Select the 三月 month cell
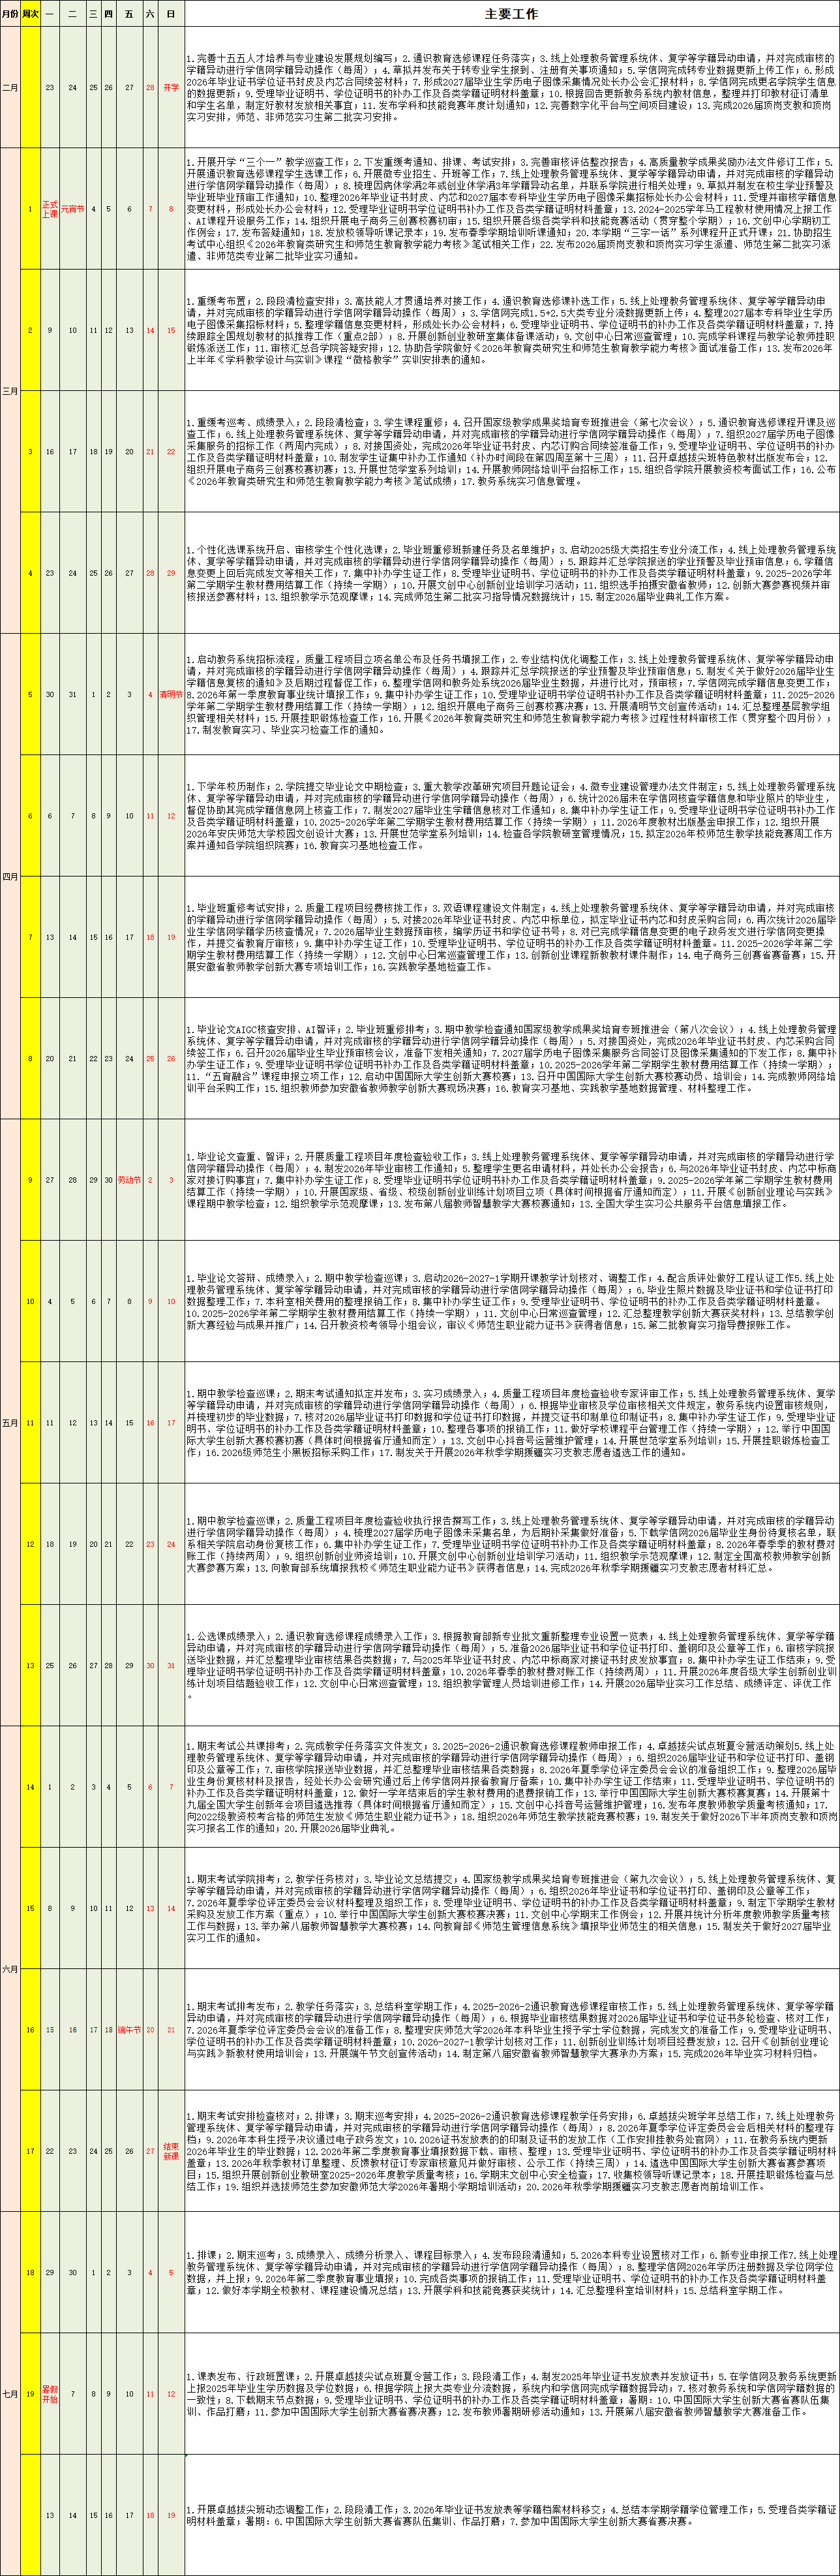The width and height of the screenshot is (840, 2576). pyautogui.click(x=10, y=391)
